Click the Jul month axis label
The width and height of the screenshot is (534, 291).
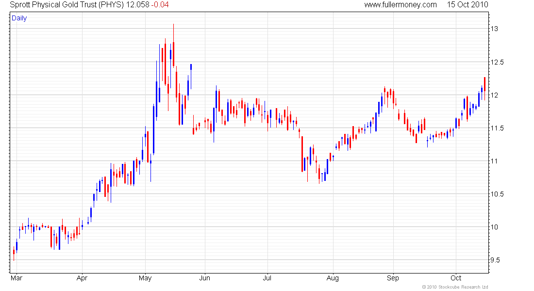pyautogui.click(x=267, y=278)
